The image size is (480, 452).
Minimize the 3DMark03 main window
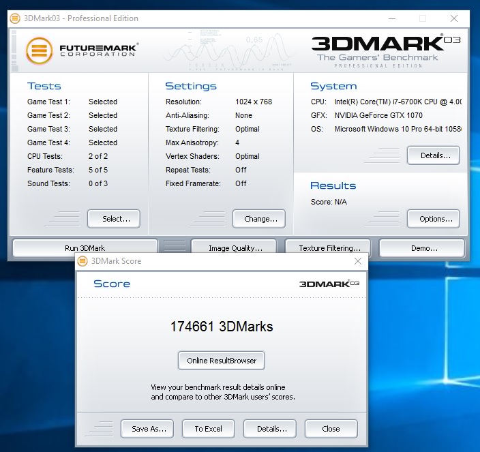392,18
